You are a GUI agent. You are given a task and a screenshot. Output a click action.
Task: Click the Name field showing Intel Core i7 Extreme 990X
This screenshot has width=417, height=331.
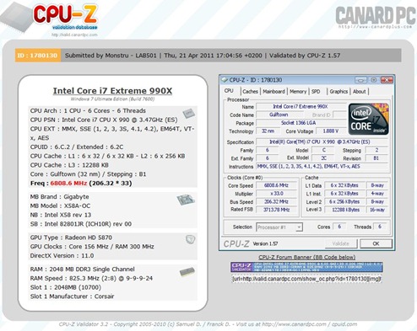[301, 107]
